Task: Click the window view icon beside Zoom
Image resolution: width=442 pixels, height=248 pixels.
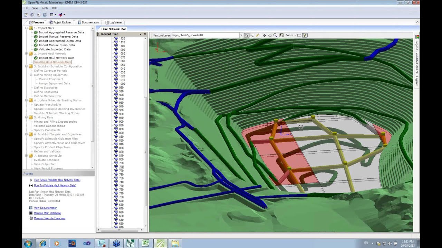Action: click(x=299, y=35)
